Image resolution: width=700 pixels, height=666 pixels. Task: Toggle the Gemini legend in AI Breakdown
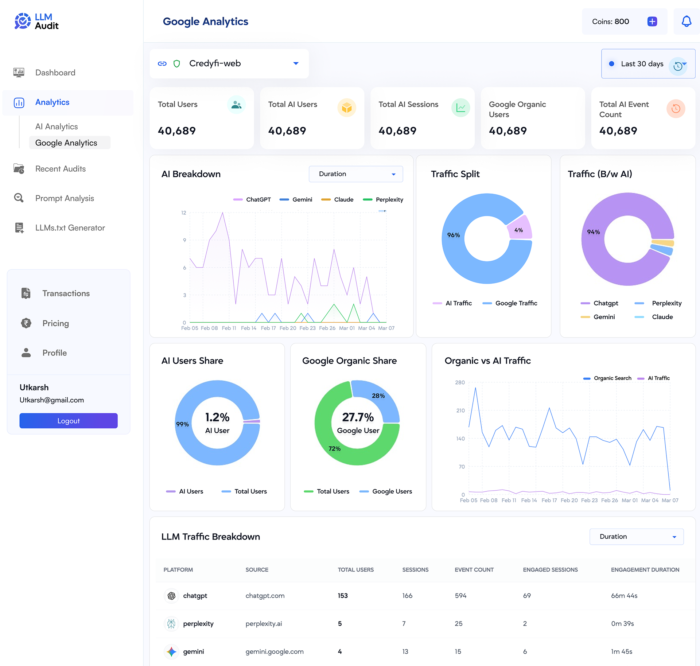[296, 199]
